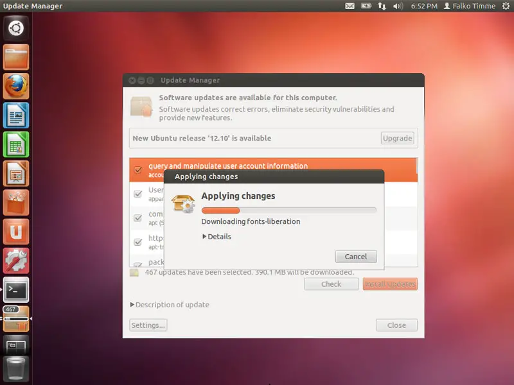Click Update Manager launcher icon with 467 badge
This screenshot has height=385, width=514.
15,319
